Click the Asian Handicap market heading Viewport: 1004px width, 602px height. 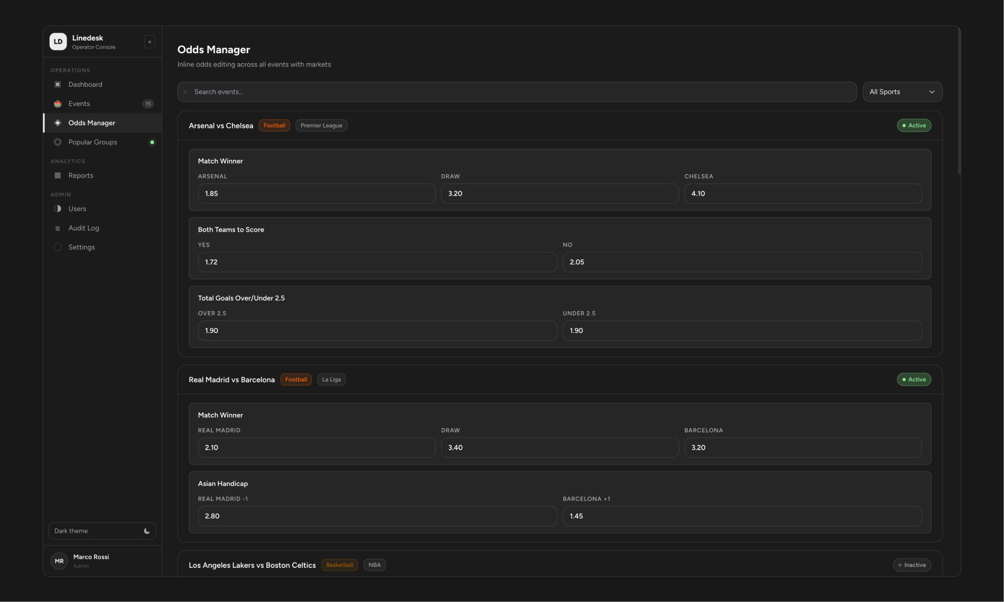(223, 484)
